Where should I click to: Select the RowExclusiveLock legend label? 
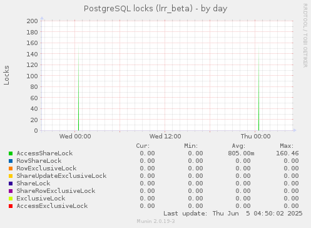pos(46,168)
